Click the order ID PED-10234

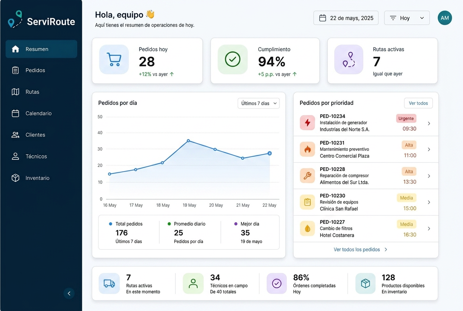tap(333, 116)
